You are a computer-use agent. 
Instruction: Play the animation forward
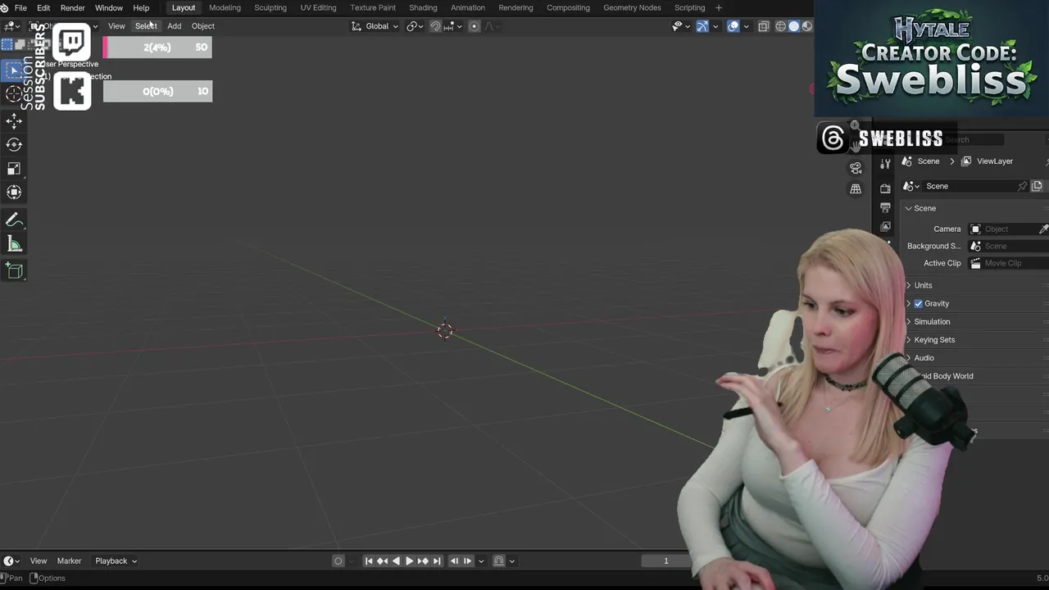[x=409, y=561]
